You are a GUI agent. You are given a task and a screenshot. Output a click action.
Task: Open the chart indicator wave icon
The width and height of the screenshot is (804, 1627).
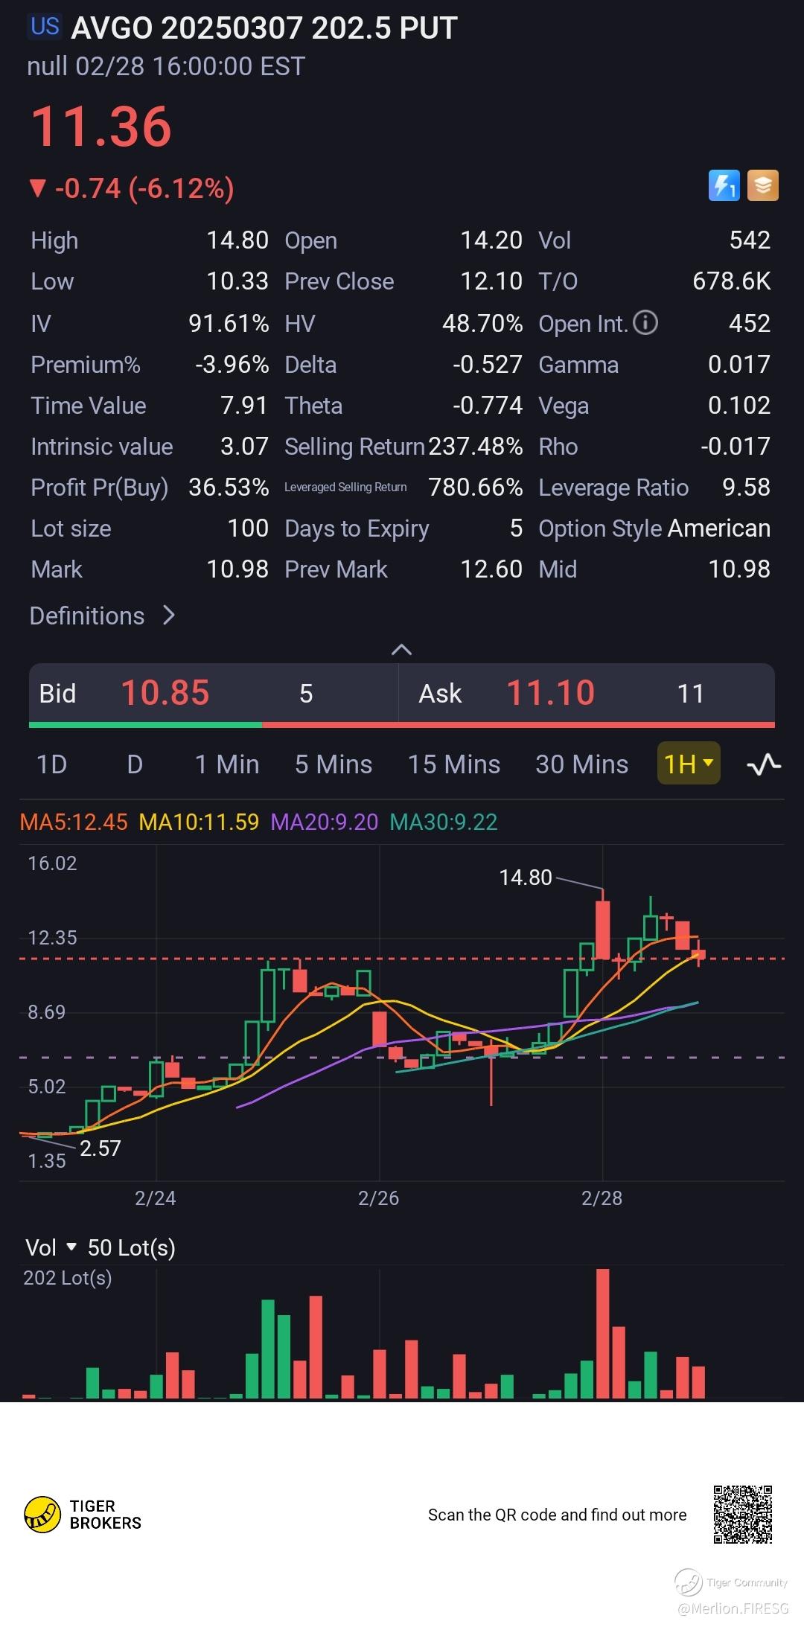tap(764, 764)
